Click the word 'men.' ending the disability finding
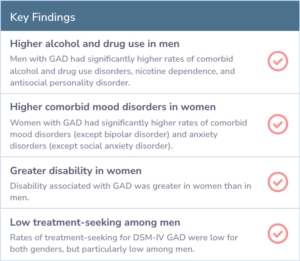Image resolution: width=300 pixels, height=261 pixels. [19, 198]
